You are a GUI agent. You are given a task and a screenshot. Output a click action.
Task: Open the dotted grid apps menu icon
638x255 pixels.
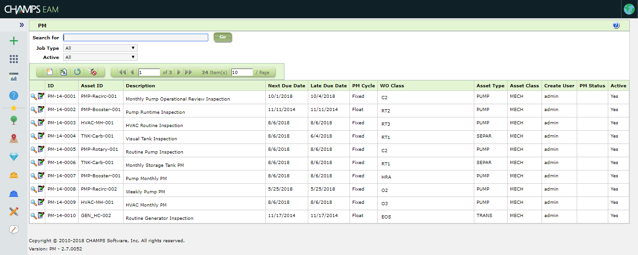tap(14, 59)
